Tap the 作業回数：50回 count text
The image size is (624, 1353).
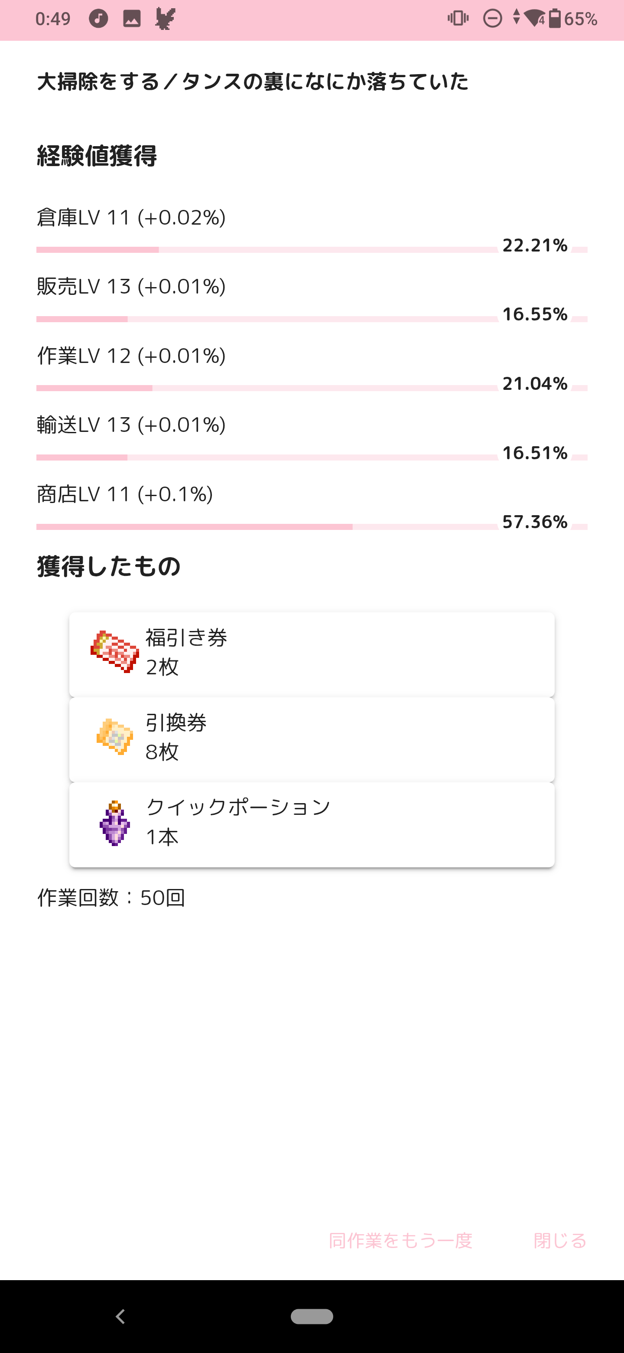111,898
